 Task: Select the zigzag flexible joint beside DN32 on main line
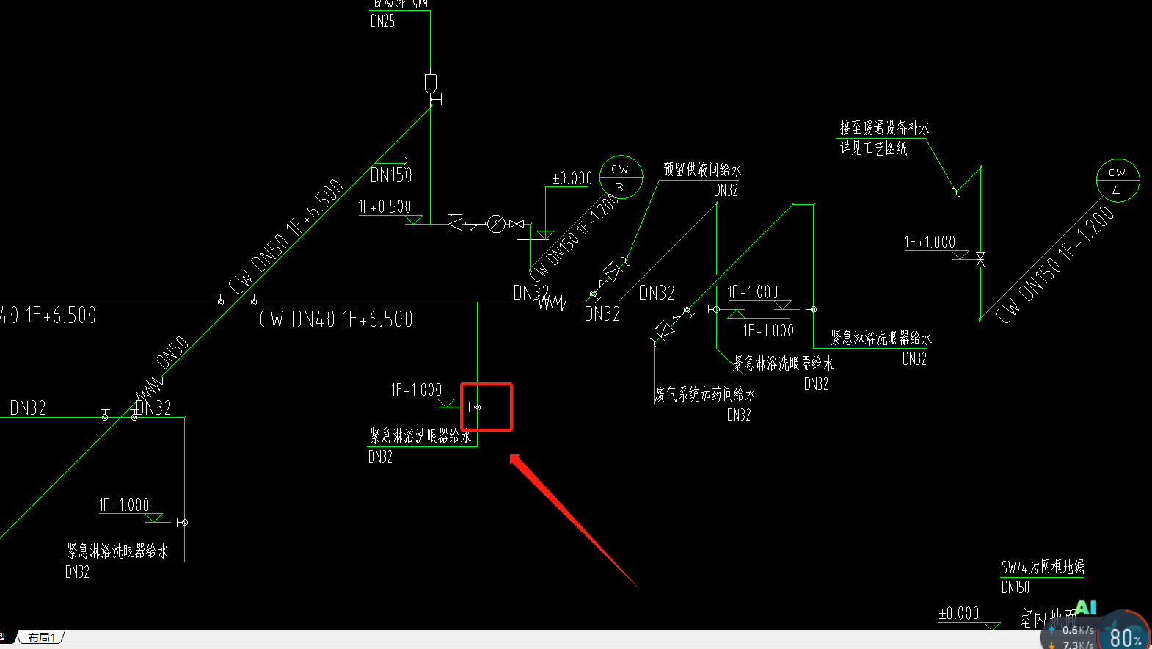(x=552, y=301)
